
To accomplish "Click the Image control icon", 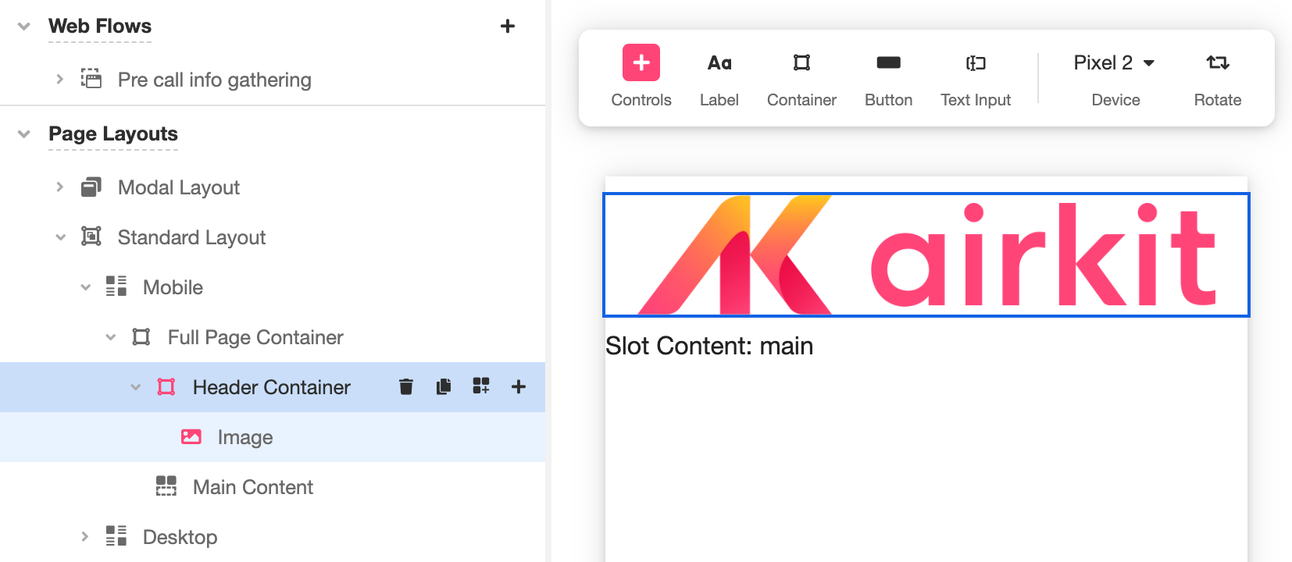I will [x=191, y=436].
